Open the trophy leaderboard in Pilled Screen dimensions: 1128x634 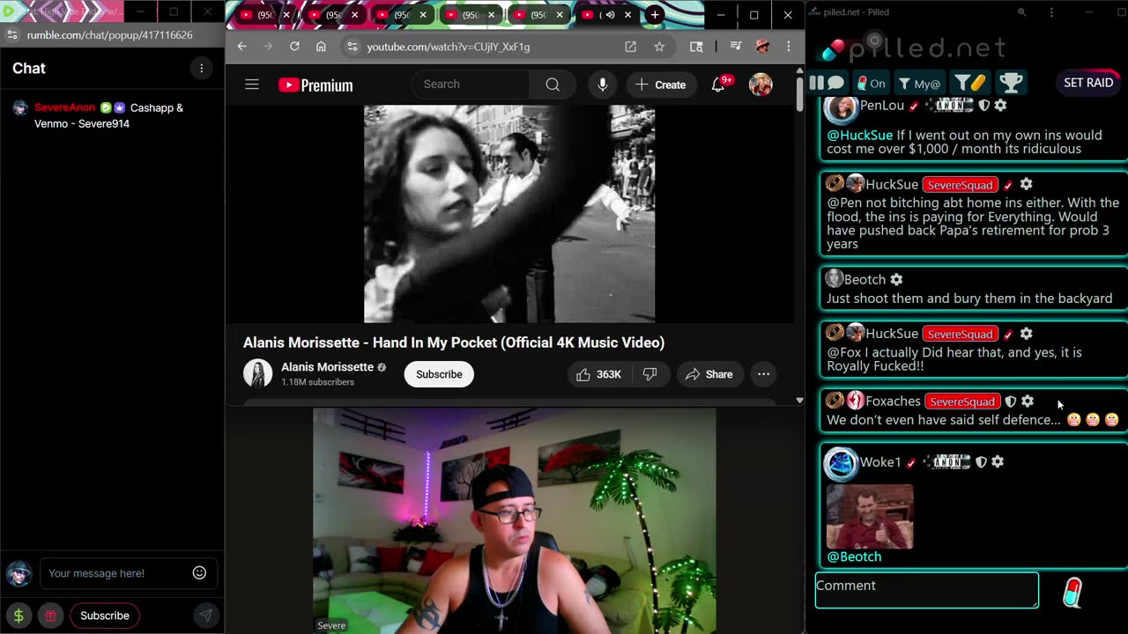(x=1011, y=83)
